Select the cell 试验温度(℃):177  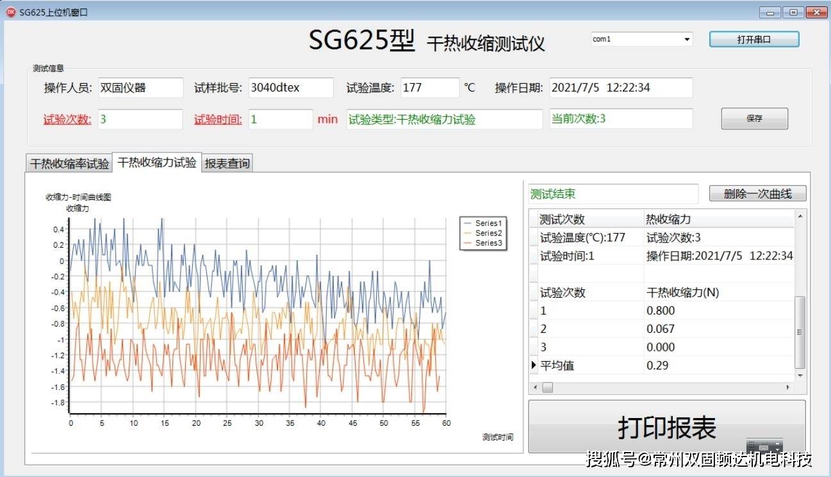(x=590, y=238)
